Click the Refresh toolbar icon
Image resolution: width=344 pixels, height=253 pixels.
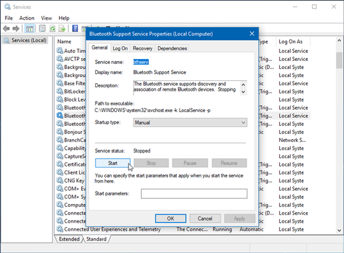[x=52, y=29]
